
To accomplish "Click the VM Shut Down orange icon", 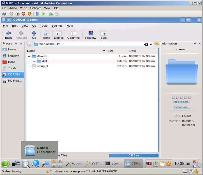I will pos(29,14).
